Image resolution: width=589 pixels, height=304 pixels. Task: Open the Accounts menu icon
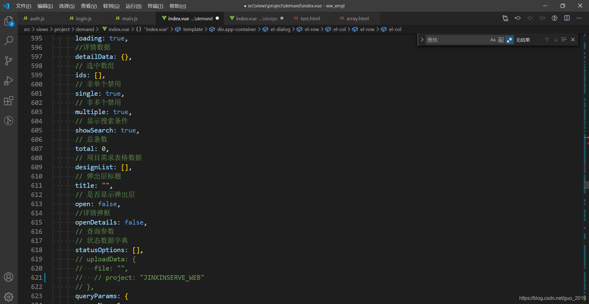pos(9,277)
